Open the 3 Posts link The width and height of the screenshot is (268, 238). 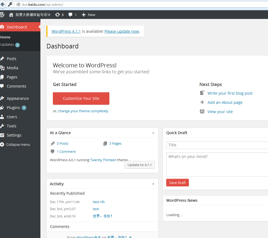tap(62, 143)
